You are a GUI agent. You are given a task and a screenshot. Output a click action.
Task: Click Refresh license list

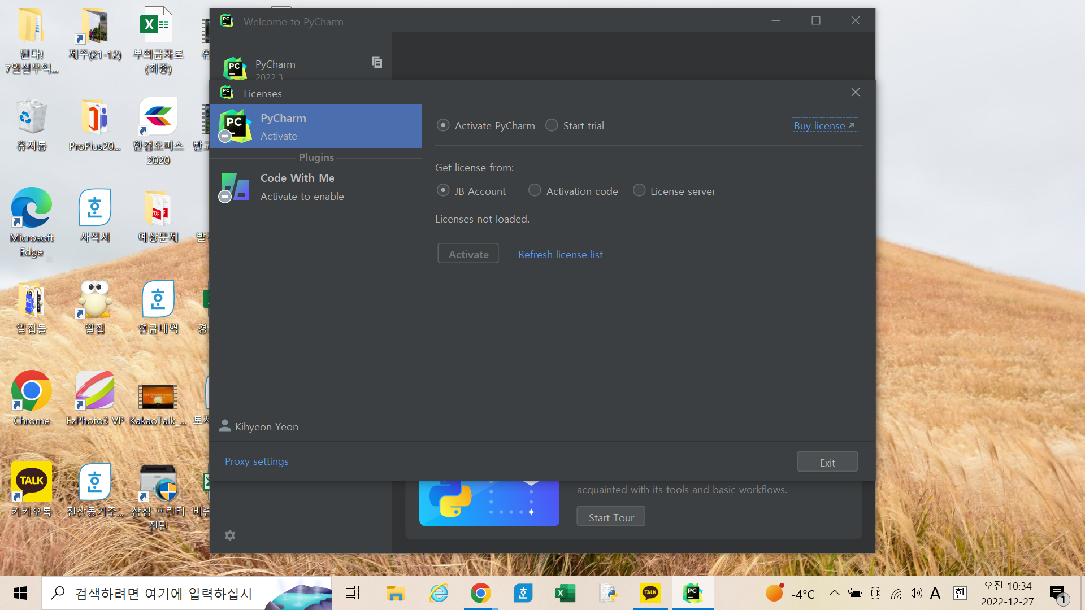(x=560, y=254)
